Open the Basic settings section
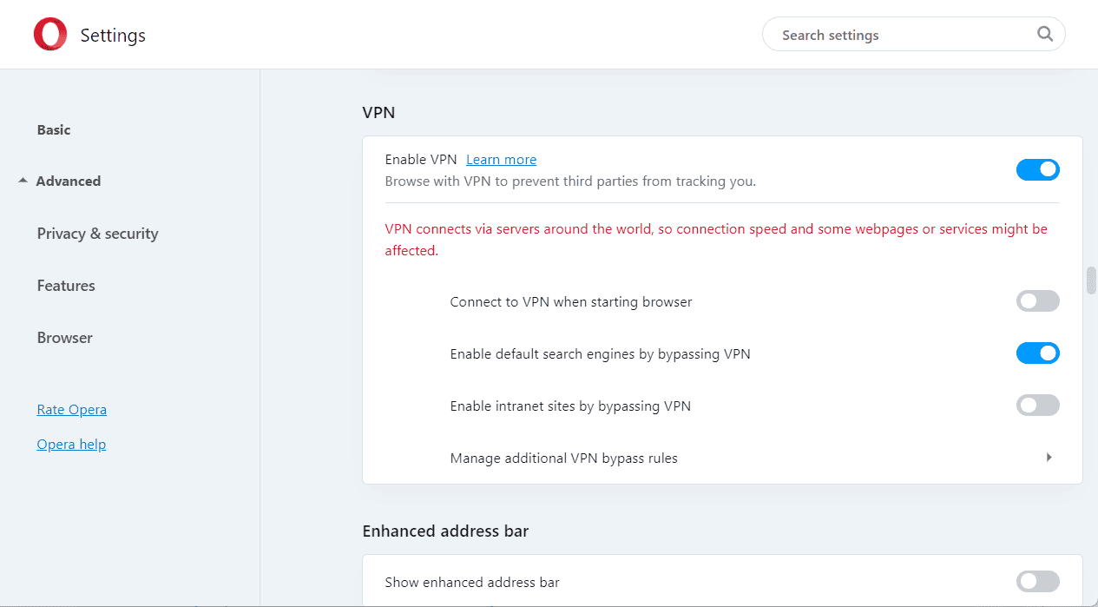Viewport: 1098px width, 607px height. click(x=54, y=129)
